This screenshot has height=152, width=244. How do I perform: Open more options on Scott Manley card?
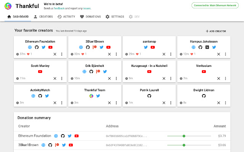[x=62, y=79]
